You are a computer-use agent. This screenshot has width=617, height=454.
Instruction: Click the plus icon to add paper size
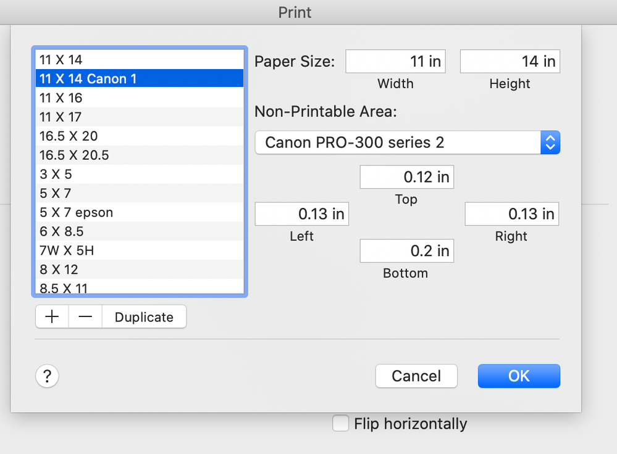52,317
